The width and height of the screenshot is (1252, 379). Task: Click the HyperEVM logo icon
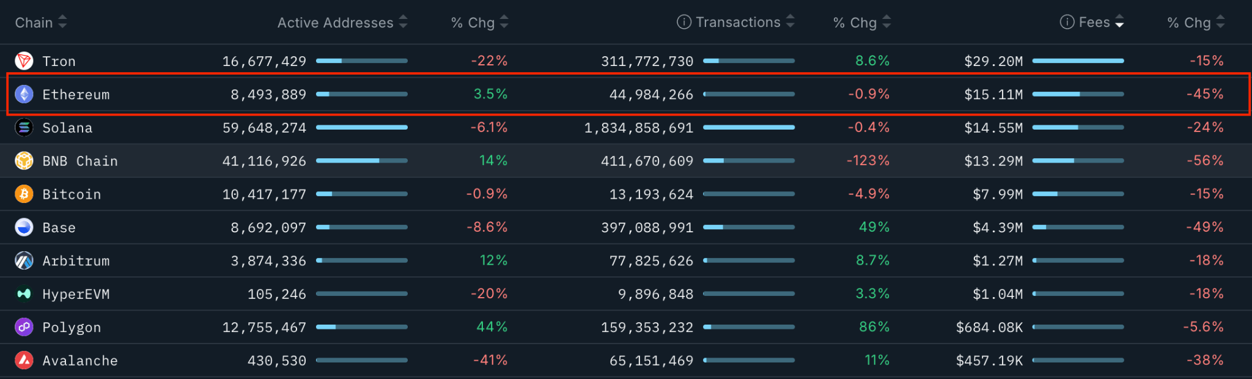pos(24,294)
